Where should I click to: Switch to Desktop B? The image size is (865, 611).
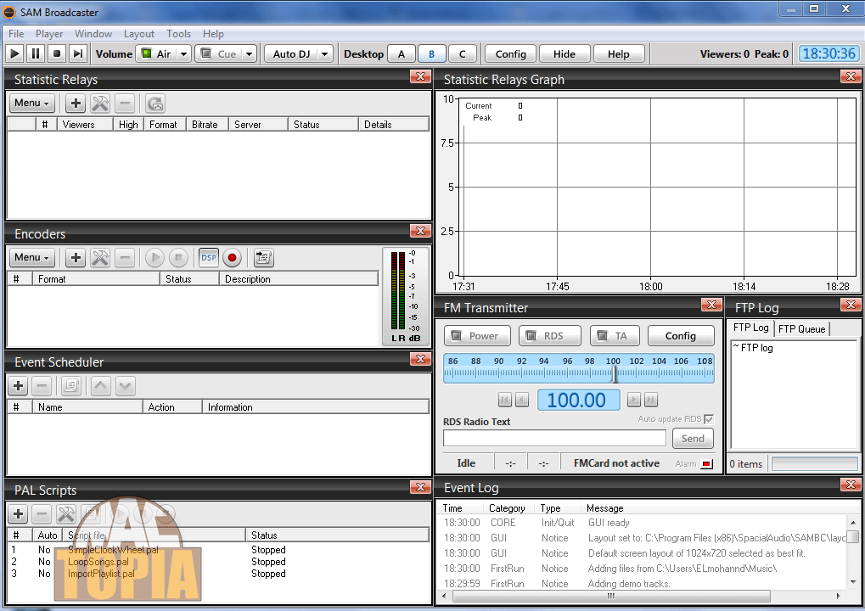(431, 54)
